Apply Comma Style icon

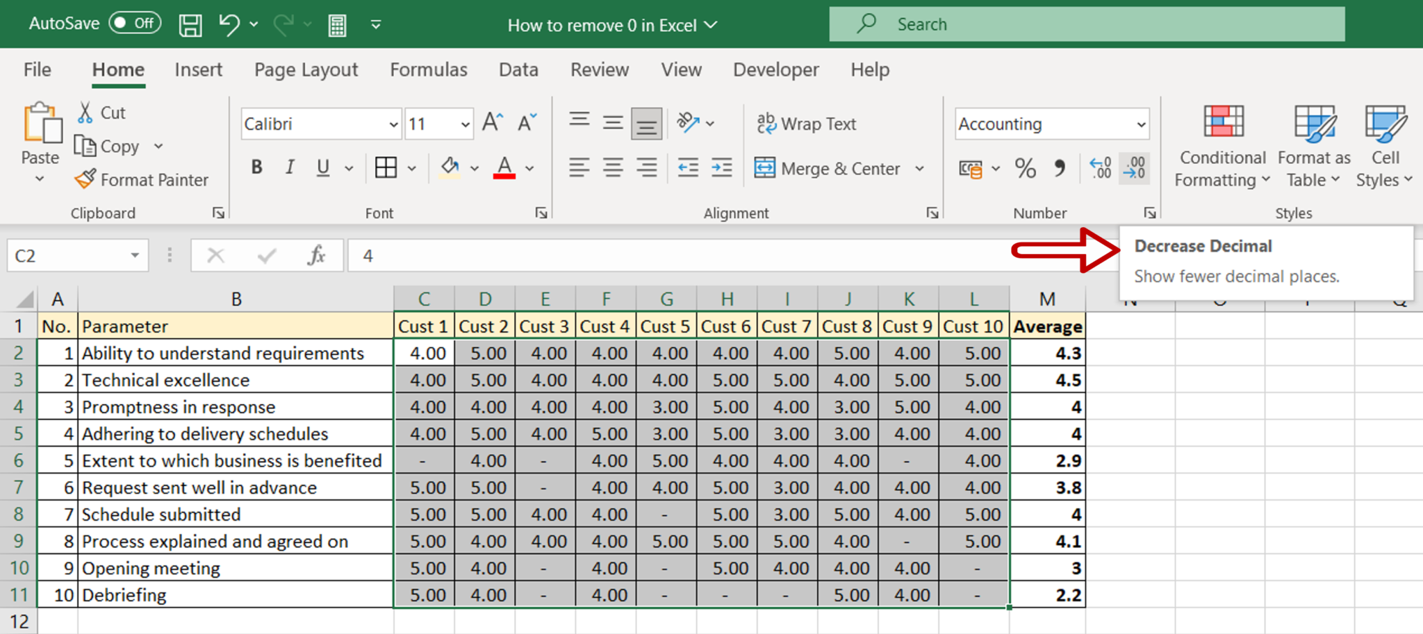[1060, 168]
